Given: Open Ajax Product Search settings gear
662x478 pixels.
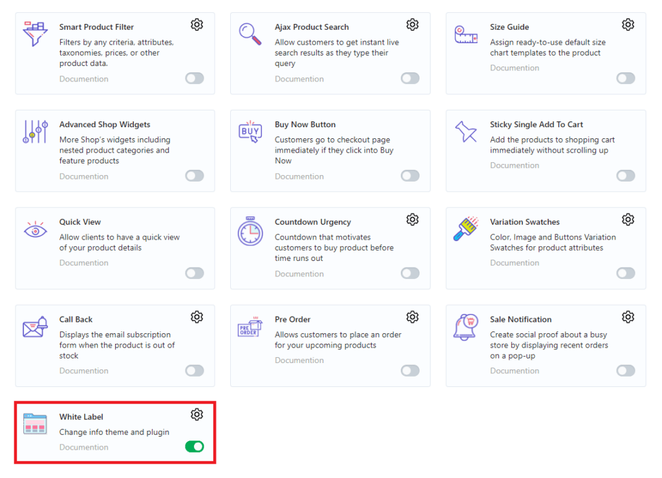Looking at the screenshot, I should click(x=412, y=25).
